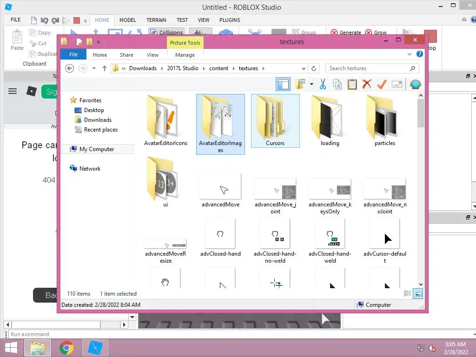Toggle Collisions in ROBLOX Studio ribbon

166,32
